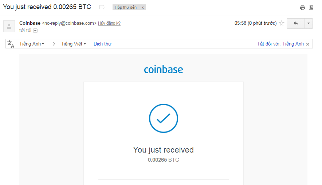Image resolution: width=322 pixels, height=185 pixels.
Task: Click the 'Hủy đăng ký' unsubscribe link
Action: pyautogui.click(x=109, y=23)
